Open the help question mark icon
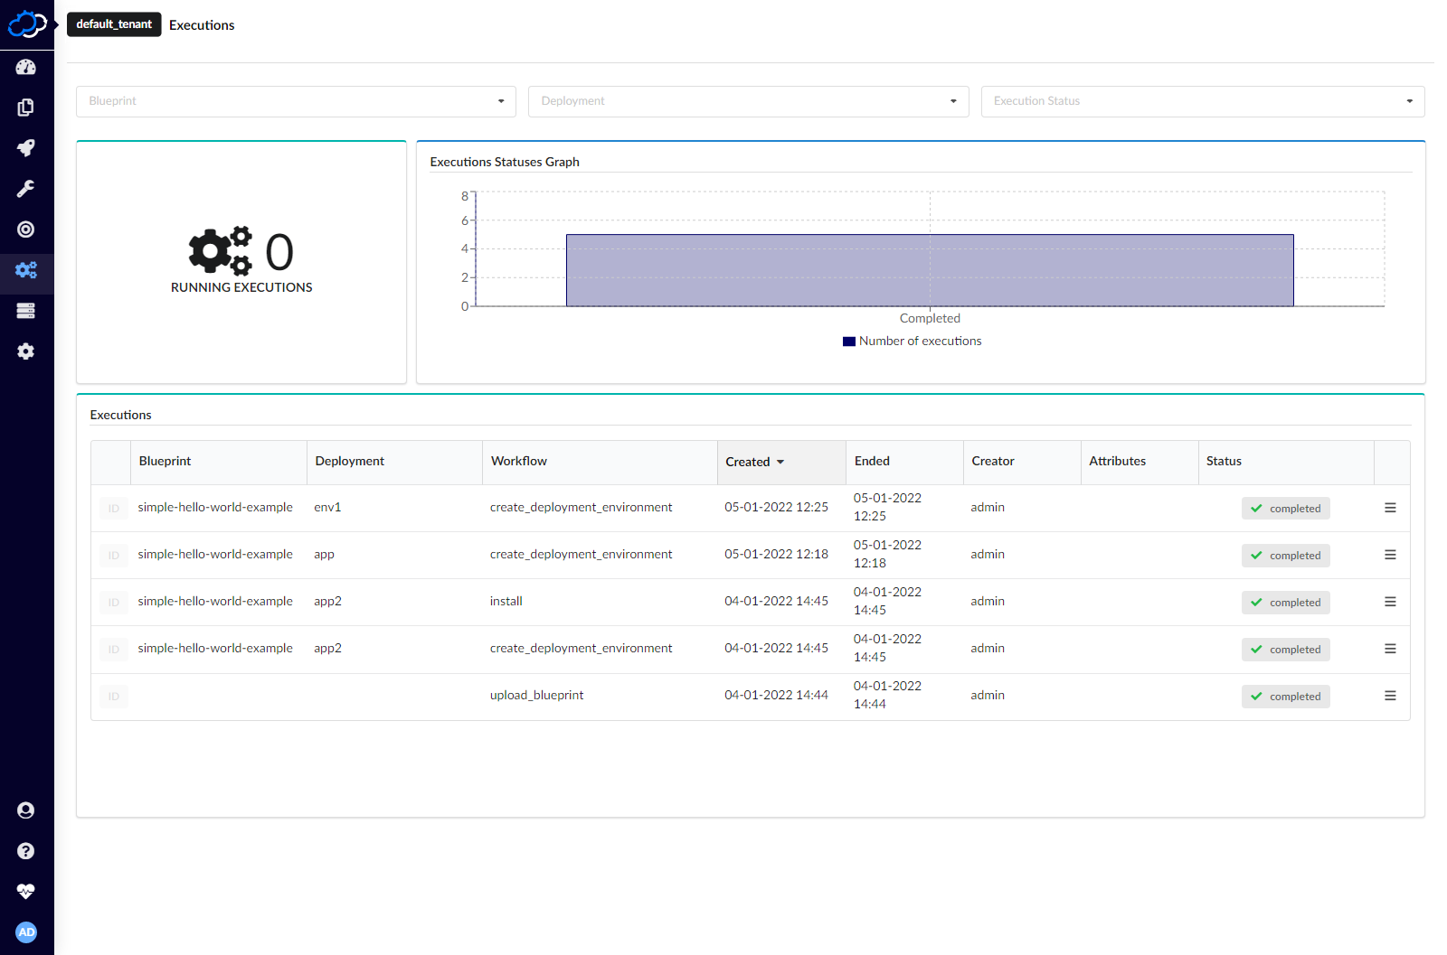1447x955 pixels. 26,851
